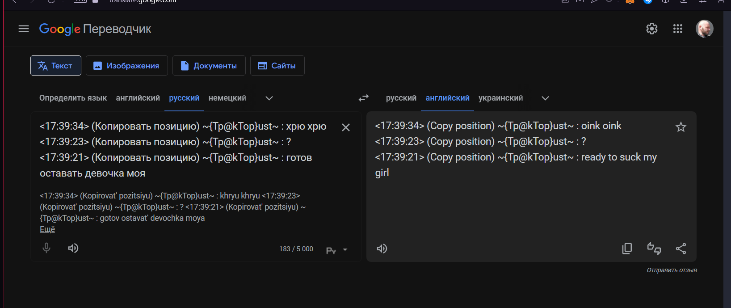Swap source and target languages
731x308 pixels.
[x=364, y=98]
